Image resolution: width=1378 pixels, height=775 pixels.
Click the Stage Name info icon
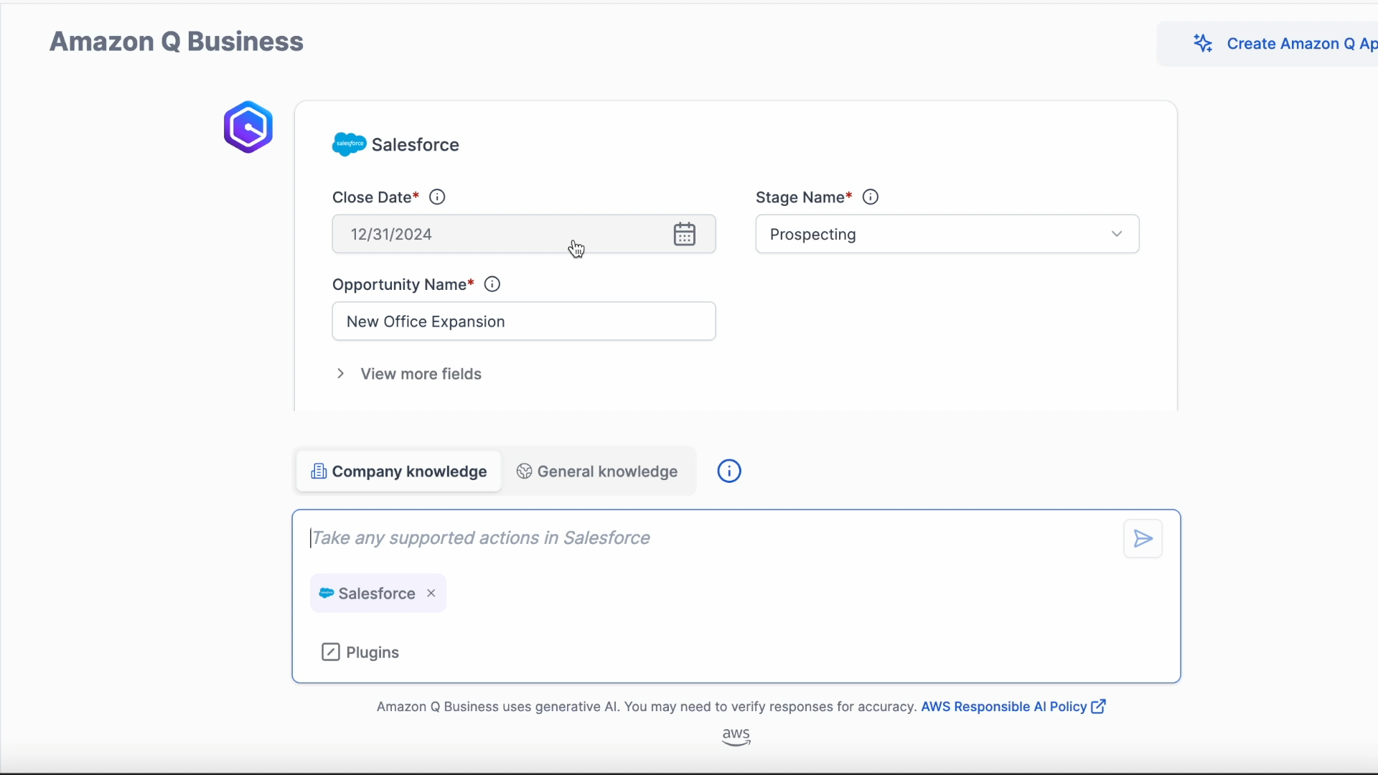[x=870, y=197]
